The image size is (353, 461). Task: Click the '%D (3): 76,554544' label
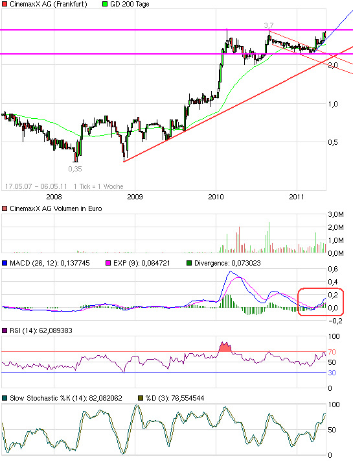(175, 399)
